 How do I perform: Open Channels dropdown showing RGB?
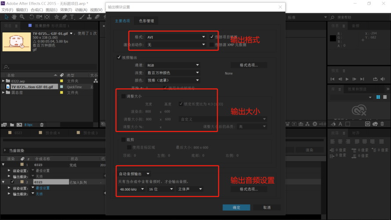(x=173, y=65)
